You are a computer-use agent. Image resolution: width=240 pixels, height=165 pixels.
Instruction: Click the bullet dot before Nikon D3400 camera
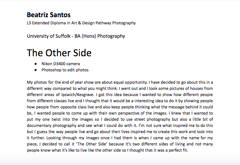point(36,64)
